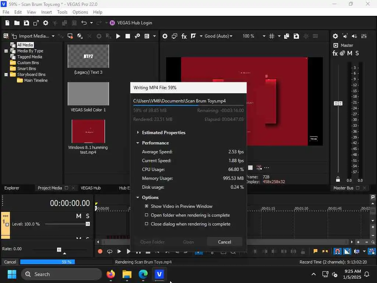Open the Render As export icon
377x283 pixels.
click(36, 23)
